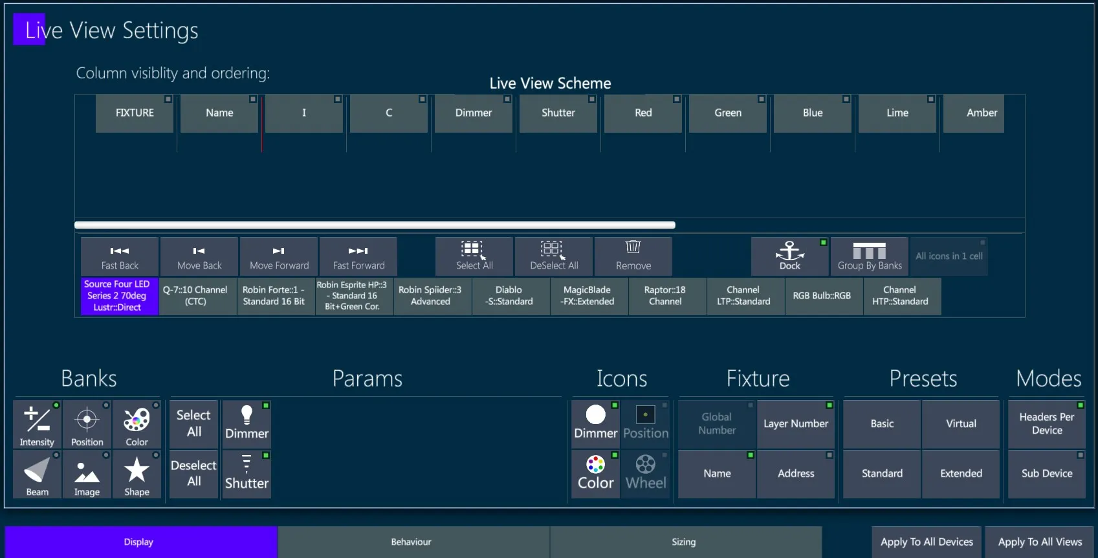Toggle the Shutter param
Image resolution: width=1098 pixels, height=558 pixels.
coord(247,474)
